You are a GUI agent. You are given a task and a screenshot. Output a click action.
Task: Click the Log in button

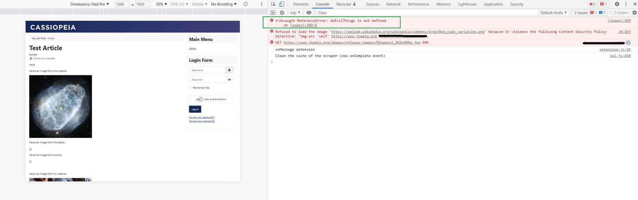click(195, 109)
